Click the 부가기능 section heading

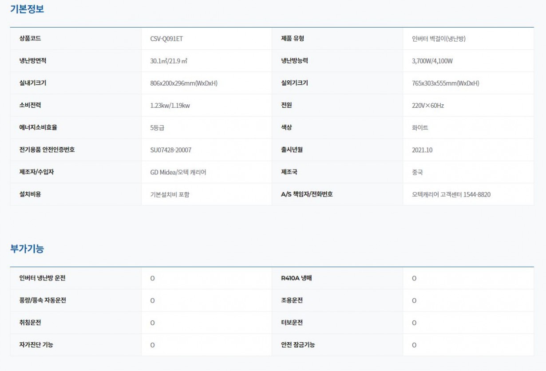point(27,249)
